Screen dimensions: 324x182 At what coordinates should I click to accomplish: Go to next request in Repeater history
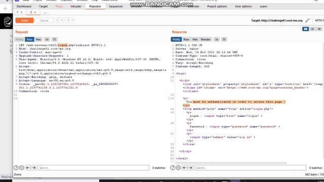[68, 20]
